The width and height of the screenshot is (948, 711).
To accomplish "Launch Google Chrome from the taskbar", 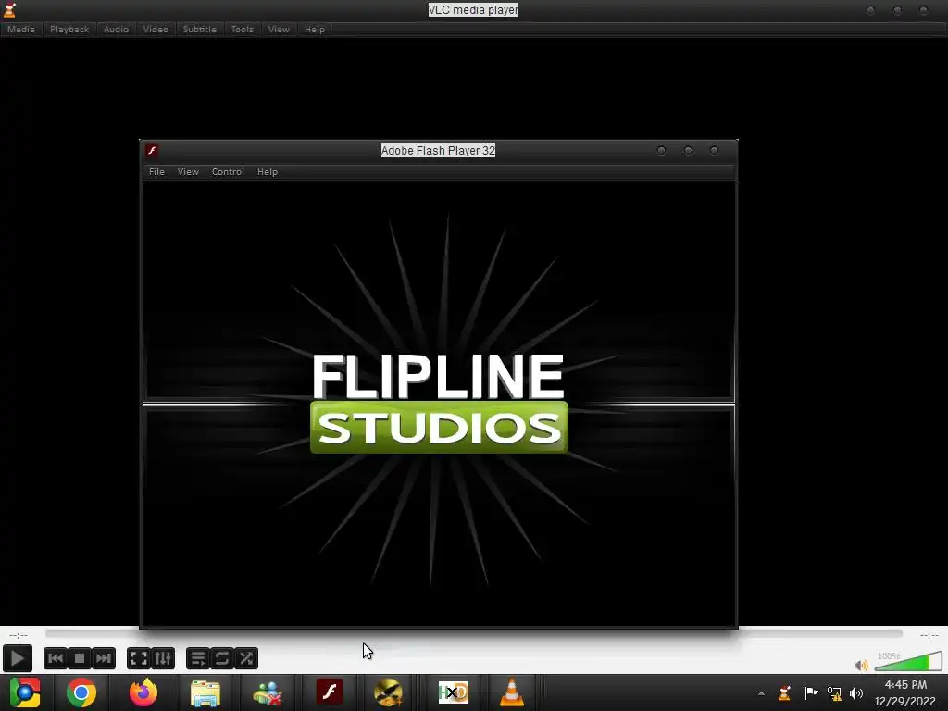I will coord(81,692).
